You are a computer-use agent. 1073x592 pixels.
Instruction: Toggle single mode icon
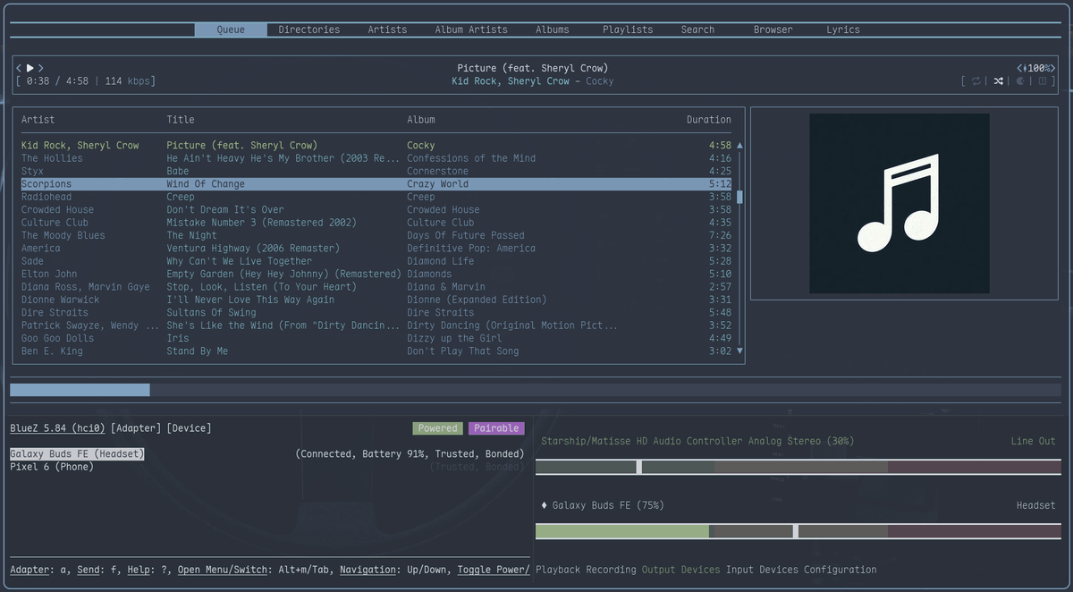tap(1042, 81)
